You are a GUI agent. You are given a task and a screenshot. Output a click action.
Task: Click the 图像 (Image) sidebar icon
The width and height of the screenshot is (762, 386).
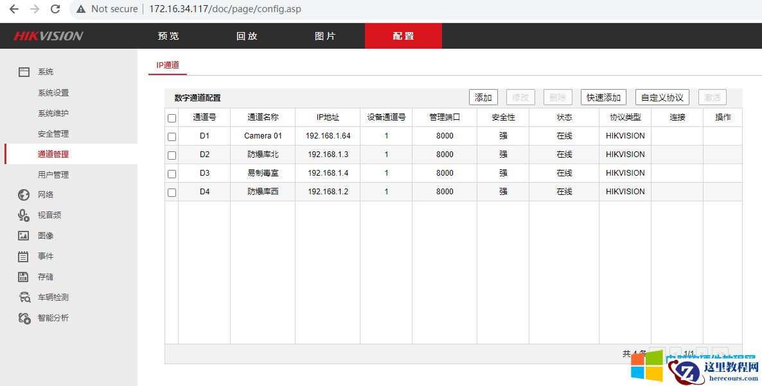(x=44, y=235)
